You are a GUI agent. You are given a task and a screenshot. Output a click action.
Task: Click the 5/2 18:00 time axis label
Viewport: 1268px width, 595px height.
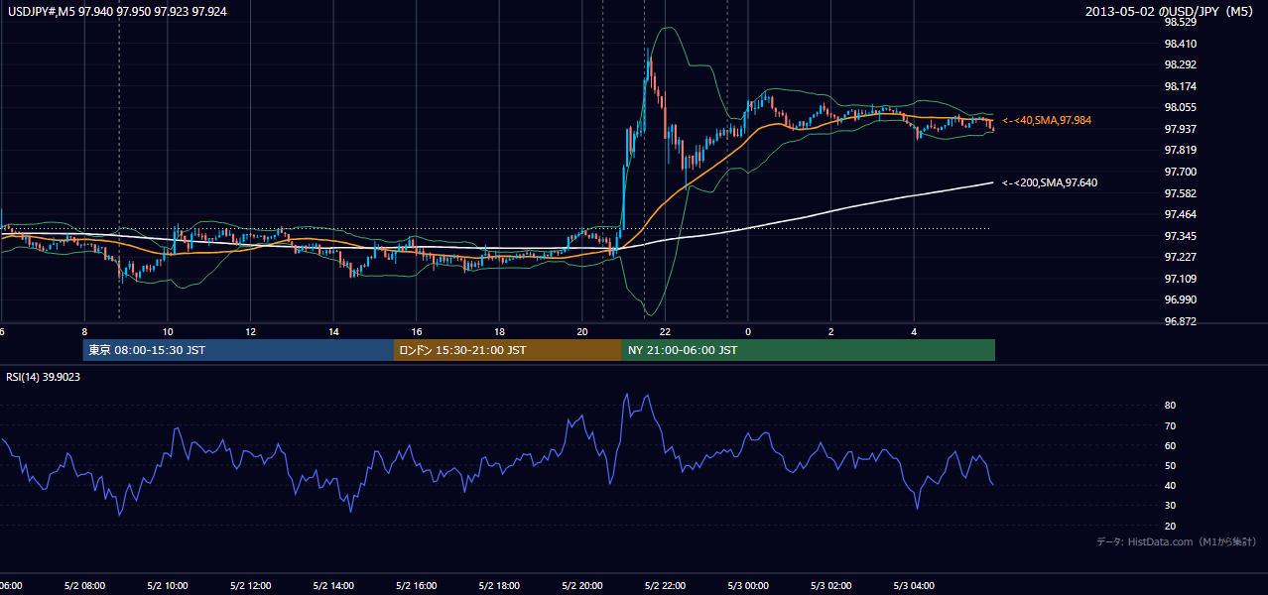pos(500,586)
